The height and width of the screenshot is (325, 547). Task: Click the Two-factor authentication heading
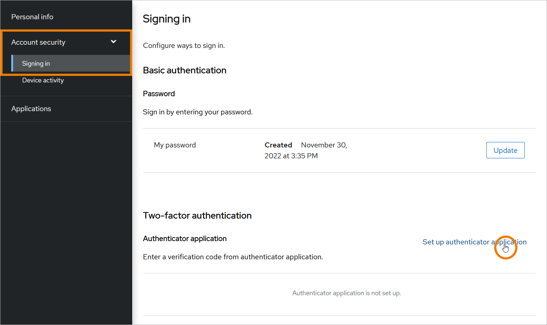pos(197,215)
